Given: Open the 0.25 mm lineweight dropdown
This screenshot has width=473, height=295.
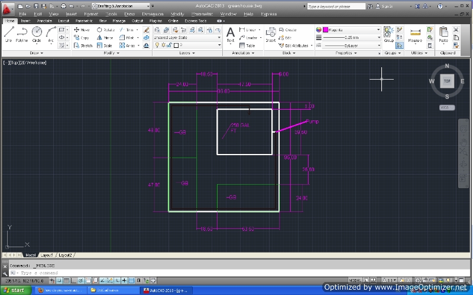Looking at the screenshot, I should pyautogui.click(x=351, y=38).
